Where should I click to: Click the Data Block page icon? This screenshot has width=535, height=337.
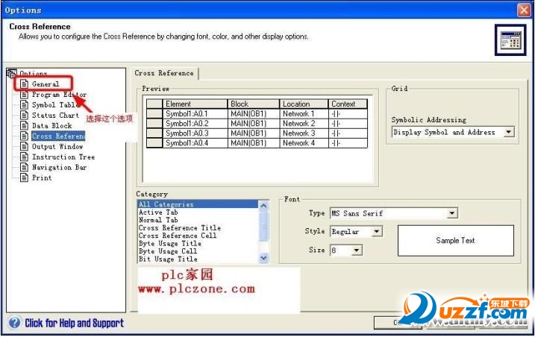click(24, 125)
